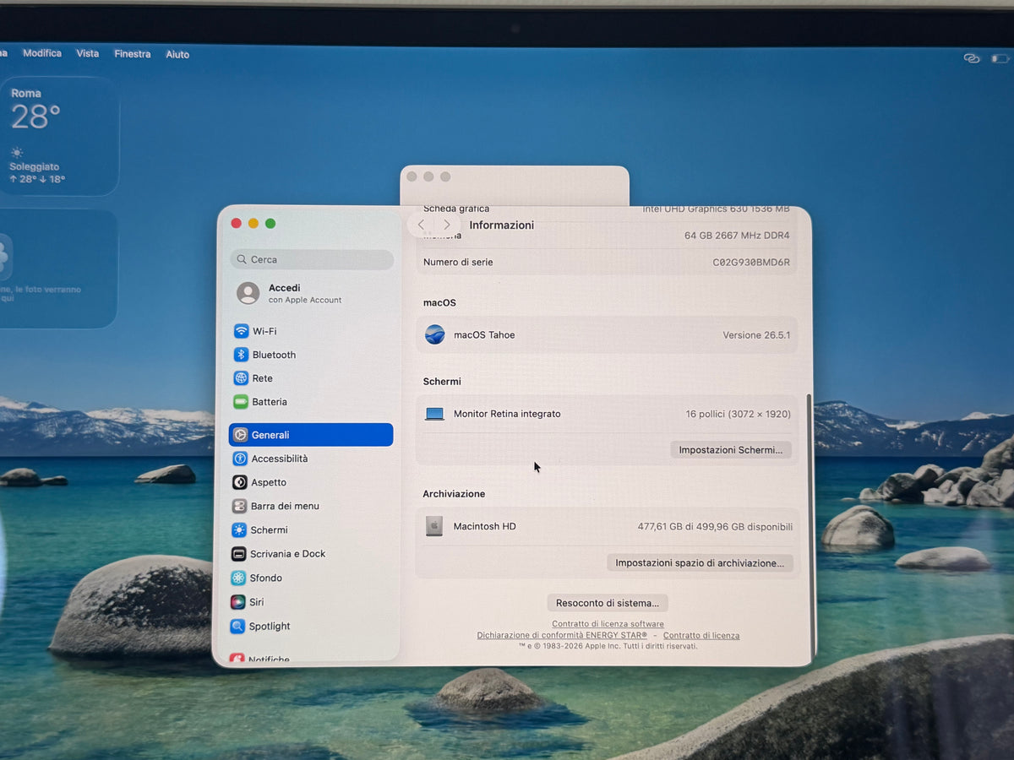This screenshot has height=760, width=1014.
Task: Select the Barra dei menu icon
Action: (x=239, y=506)
